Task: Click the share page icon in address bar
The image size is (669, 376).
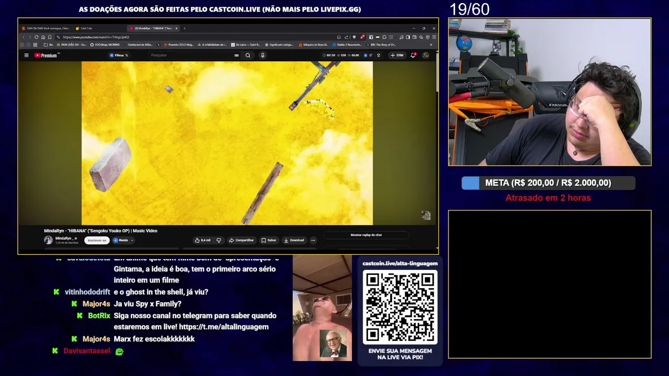Action: [347, 37]
